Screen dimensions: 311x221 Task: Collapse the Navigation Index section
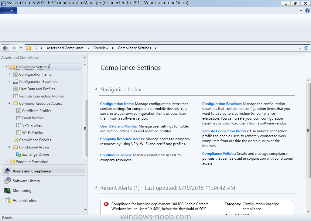pos(96,89)
